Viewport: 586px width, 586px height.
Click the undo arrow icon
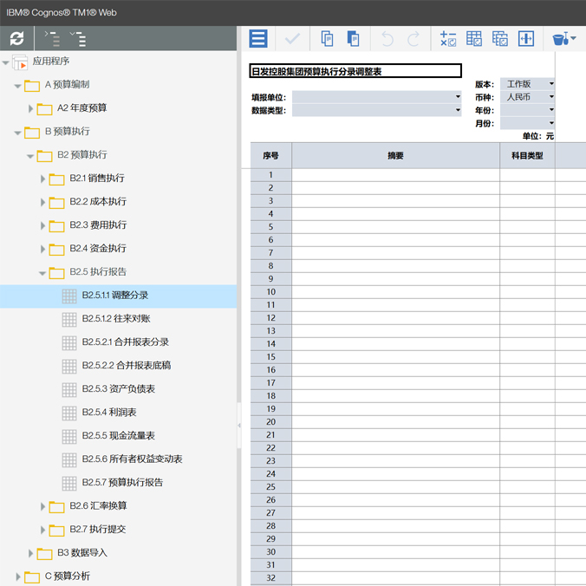point(387,38)
